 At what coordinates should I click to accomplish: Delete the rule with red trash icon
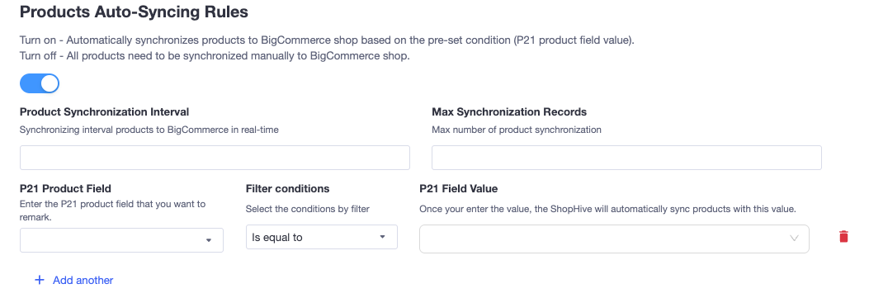click(843, 237)
